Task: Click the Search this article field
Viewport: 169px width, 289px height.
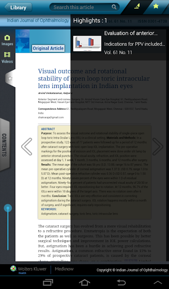Action: point(84,7)
